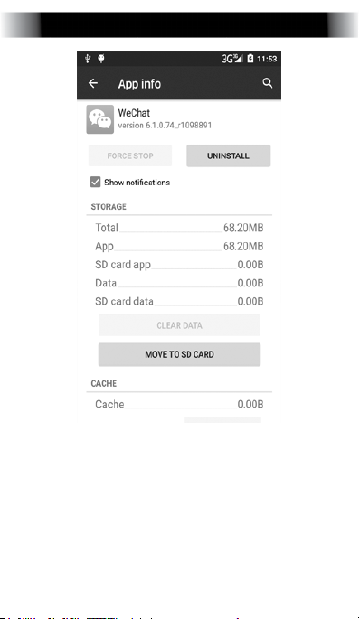Viewport: 359px width, 619px height.
Task: Tap the 3G signal strength indicator
Action: coord(231,59)
